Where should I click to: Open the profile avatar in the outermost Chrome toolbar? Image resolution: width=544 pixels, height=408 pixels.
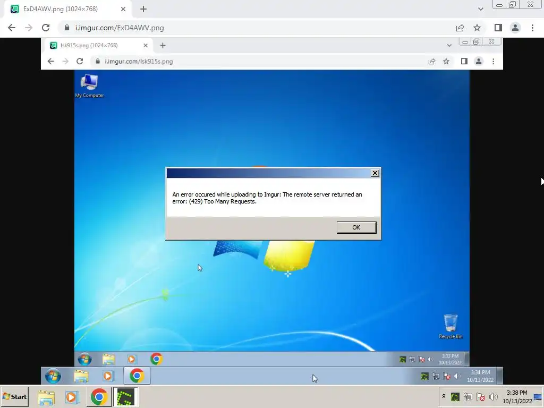pyautogui.click(x=515, y=28)
